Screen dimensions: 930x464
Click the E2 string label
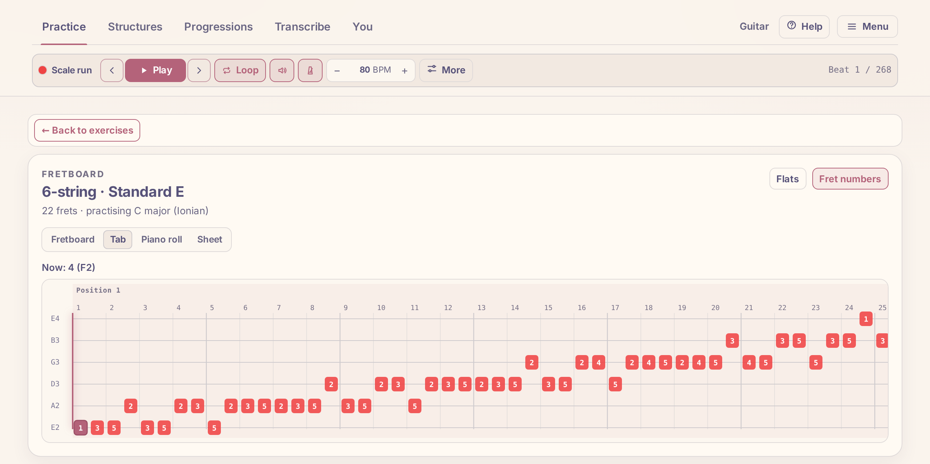(55, 427)
